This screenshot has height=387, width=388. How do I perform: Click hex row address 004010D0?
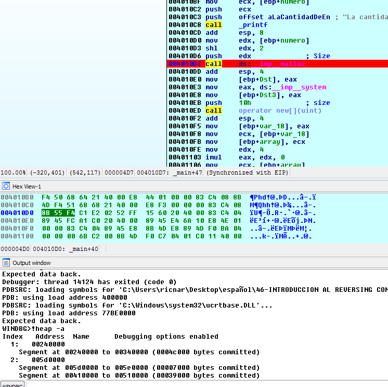pyautogui.click(x=18, y=213)
